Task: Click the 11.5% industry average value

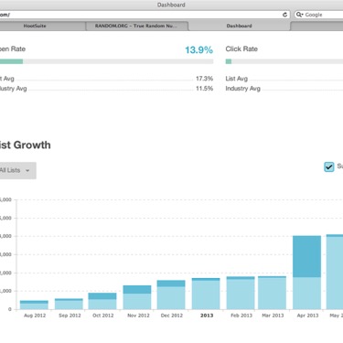Action: [x=204, y=89]
